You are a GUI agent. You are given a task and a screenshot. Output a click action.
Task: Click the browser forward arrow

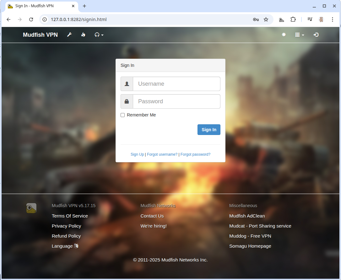tap(20, 19)
